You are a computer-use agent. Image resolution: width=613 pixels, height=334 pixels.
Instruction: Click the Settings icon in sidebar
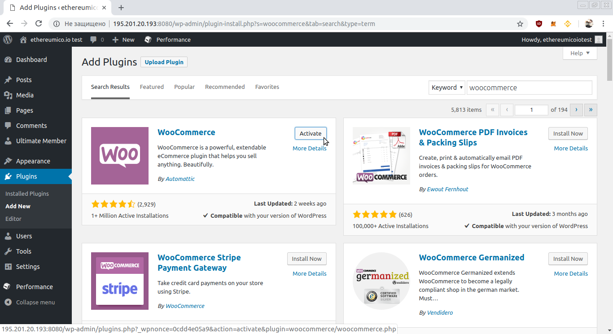[8, 267]
